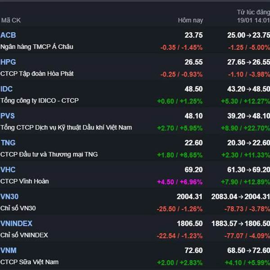Open the VHC ticker link
Image resolution: width=270 pixels, height=270 pixels.
8,170
